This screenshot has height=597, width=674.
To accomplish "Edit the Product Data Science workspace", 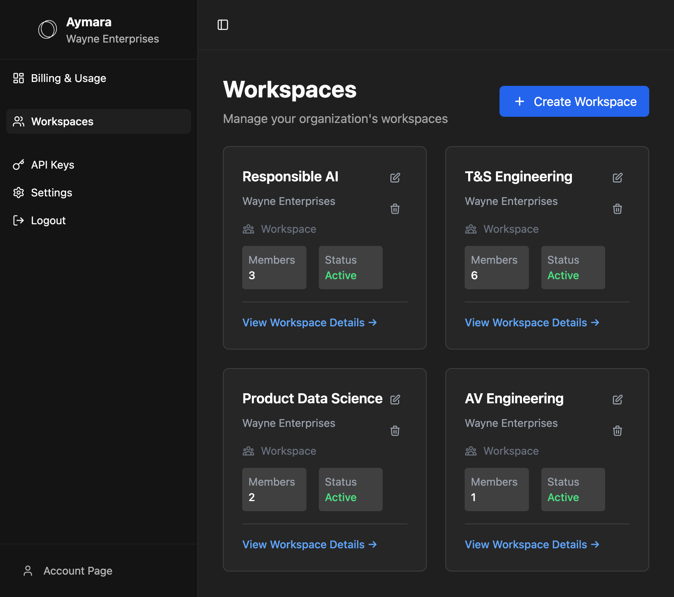I will click(x=395, y=399).
